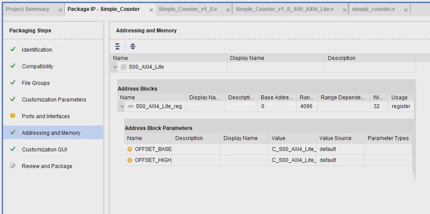Close the Simple_Counter_v1_0.v tab
This screenshot has width=430, height=214.
[227, 10]
